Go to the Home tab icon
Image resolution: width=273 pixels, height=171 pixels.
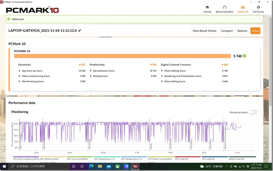(x=207, y=7)
